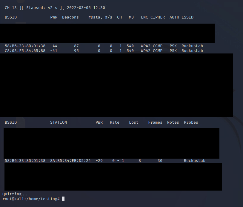Click the power value -41
Screen dimensions: 243x207
(54, 51)
